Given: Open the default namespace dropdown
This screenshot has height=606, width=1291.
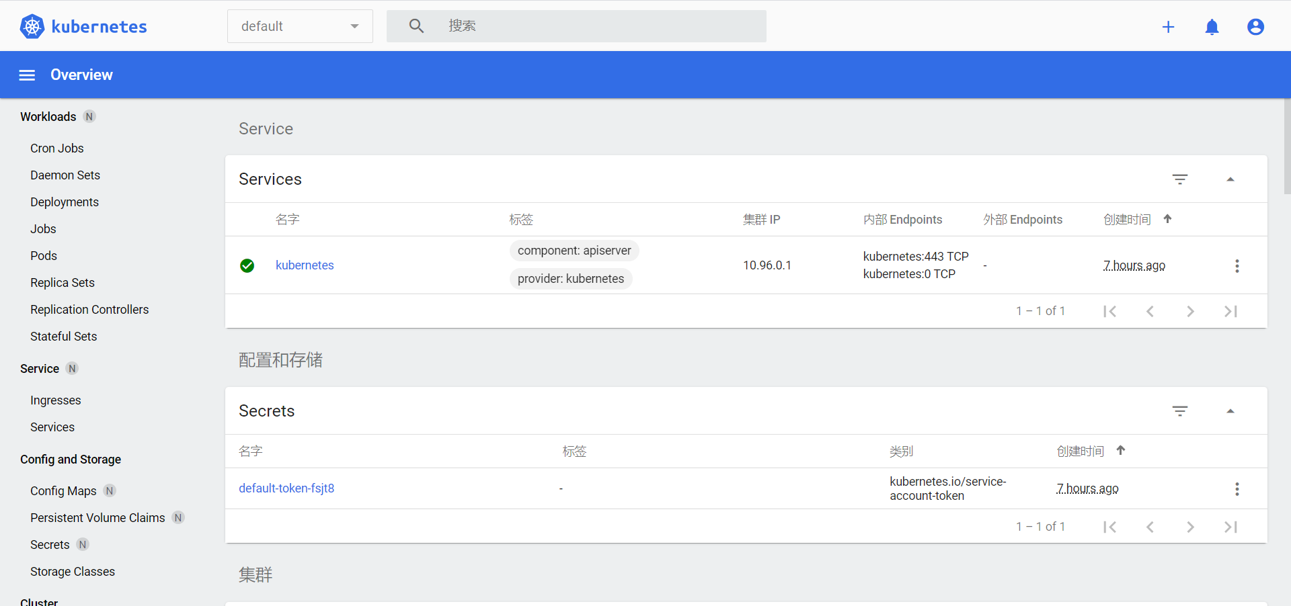Looking at the screenshot, I should pyautogui.click(x=300, y=26).
